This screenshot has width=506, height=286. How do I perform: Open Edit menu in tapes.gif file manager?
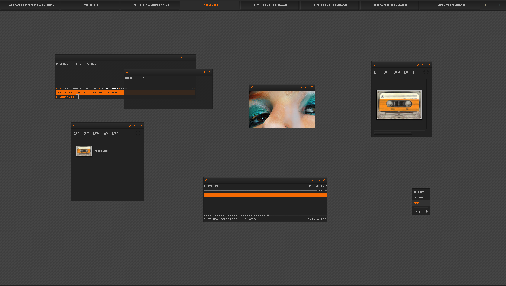pyautogui.click(x=86, y=133)
